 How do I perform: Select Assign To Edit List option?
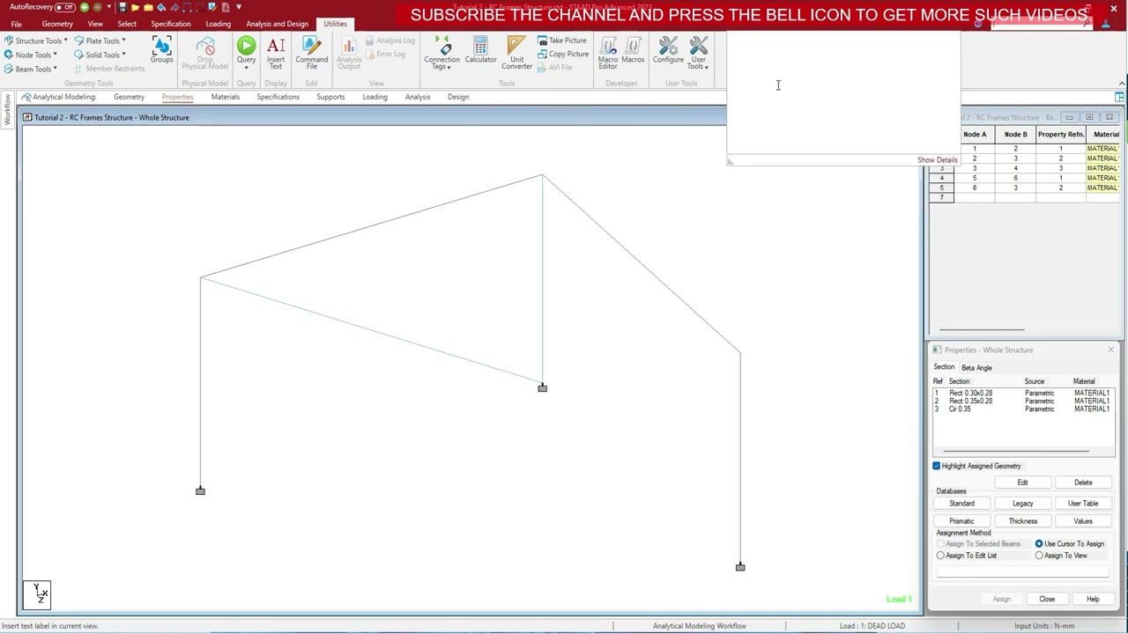(940, 556)
